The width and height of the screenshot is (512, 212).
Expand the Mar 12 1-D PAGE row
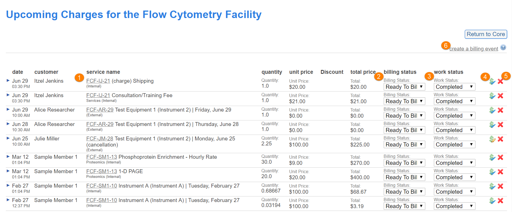[x=8, y=171]
